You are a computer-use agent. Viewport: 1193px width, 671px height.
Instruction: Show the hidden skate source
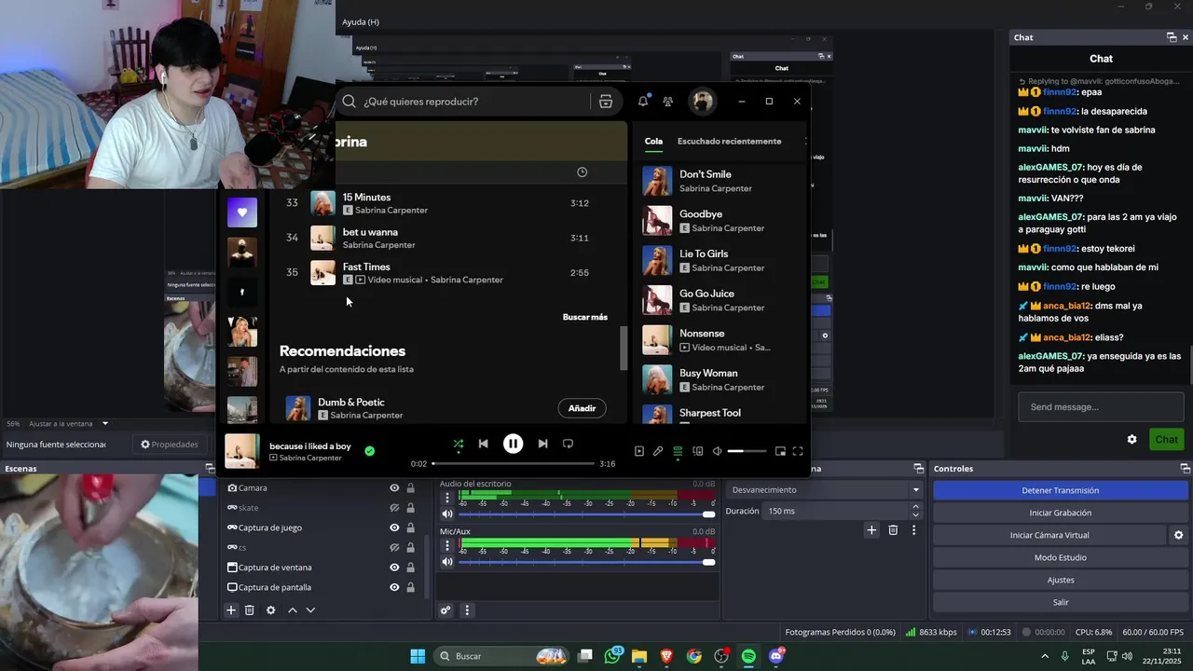[x=394, y=508]
